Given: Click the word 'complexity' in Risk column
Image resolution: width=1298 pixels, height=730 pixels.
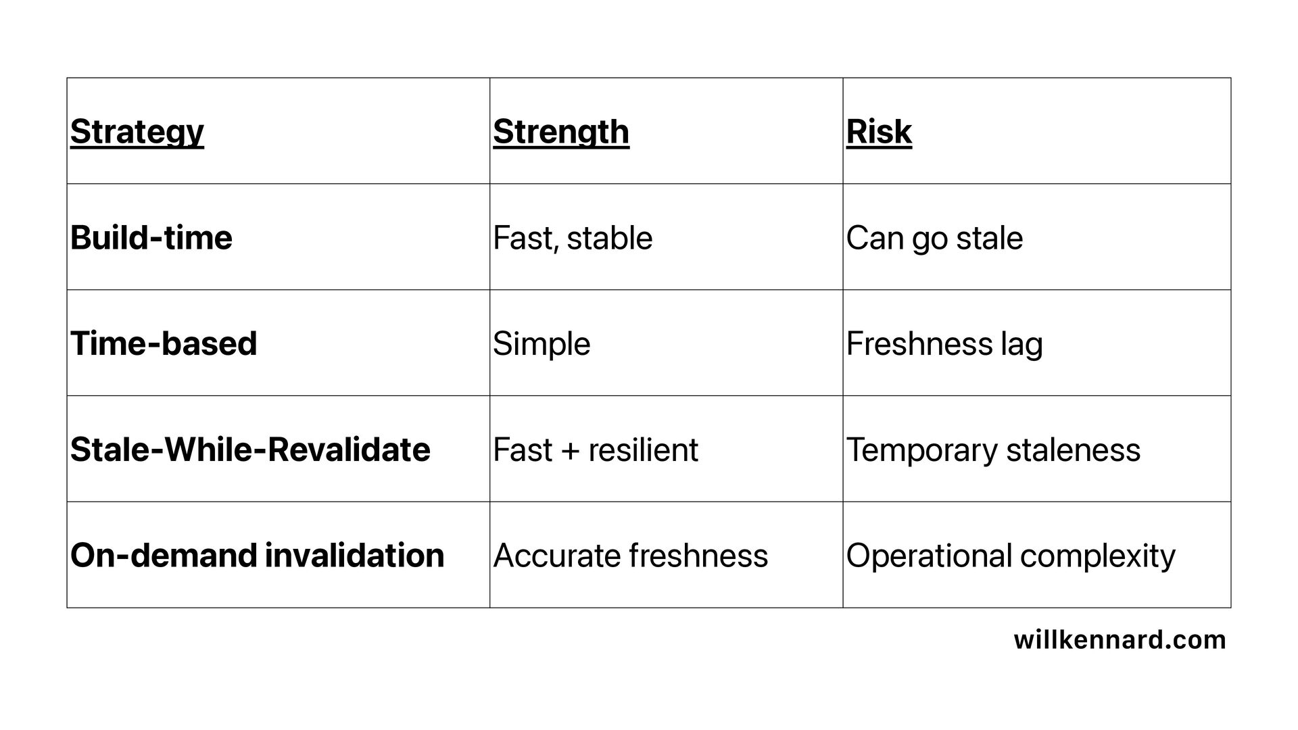Looking at the screenshot, I should point(1097,556).
